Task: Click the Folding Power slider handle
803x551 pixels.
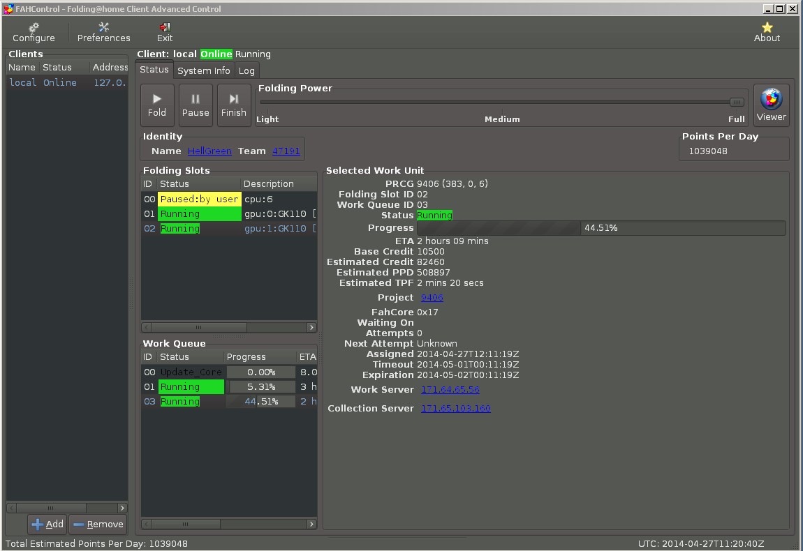Action: pos(737,103)
